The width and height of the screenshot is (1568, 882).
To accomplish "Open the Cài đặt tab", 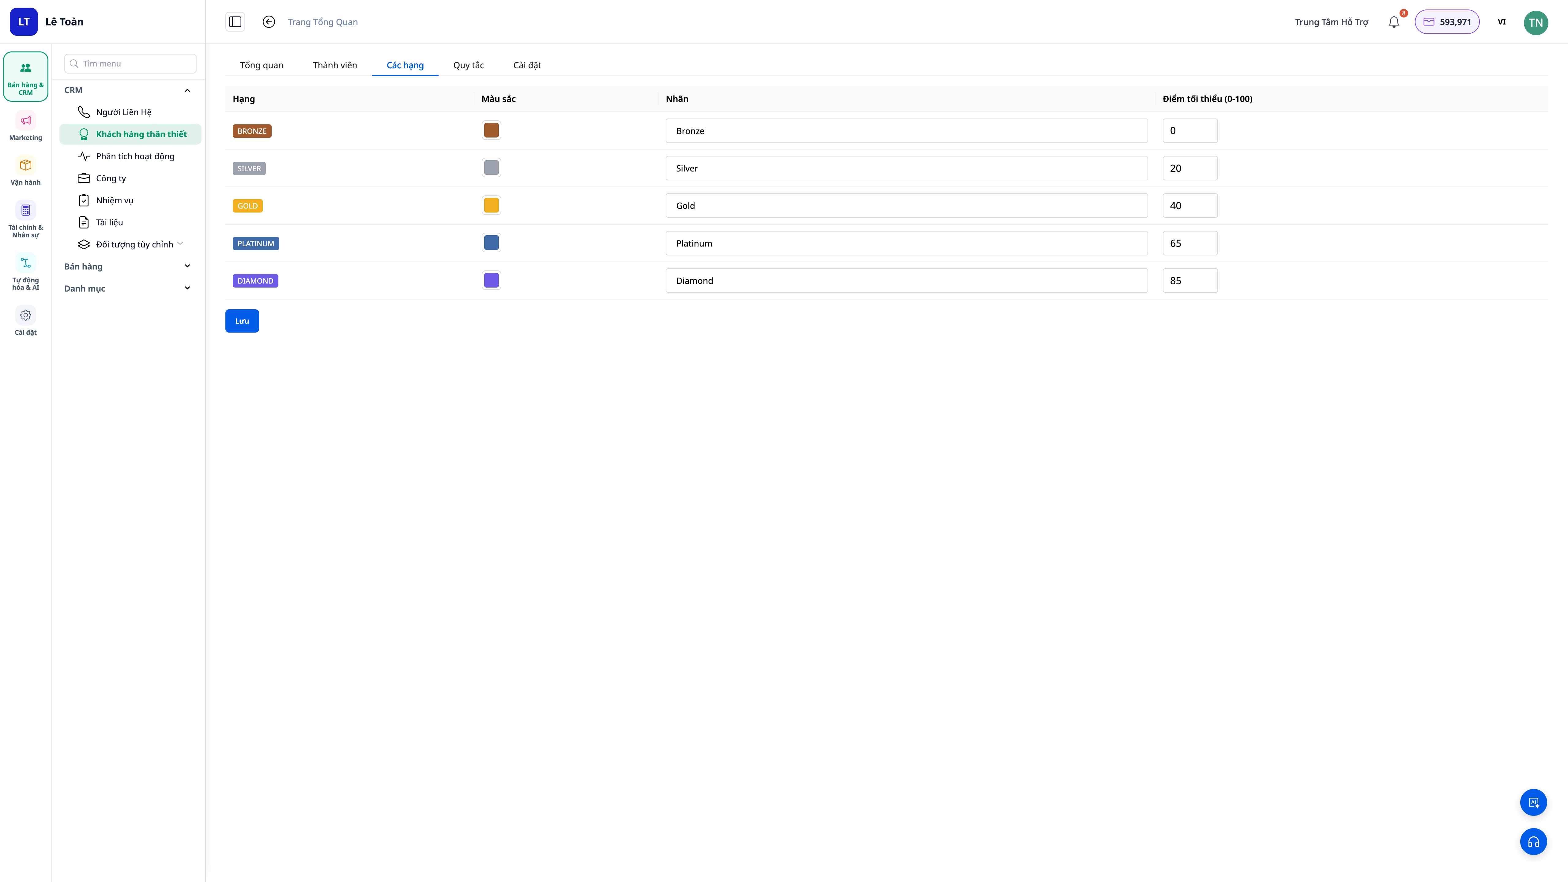I will click(527, 65).
